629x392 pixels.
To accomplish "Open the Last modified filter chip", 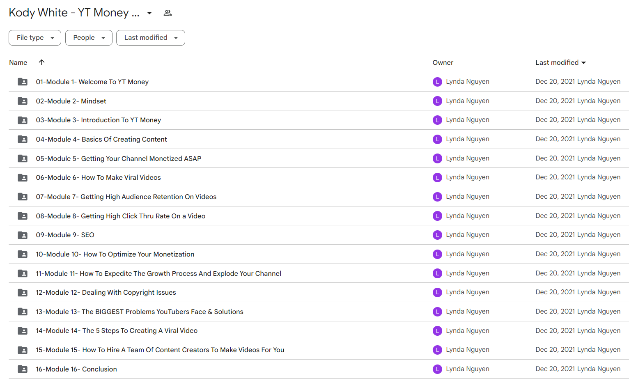I will (x=151, y=38).
